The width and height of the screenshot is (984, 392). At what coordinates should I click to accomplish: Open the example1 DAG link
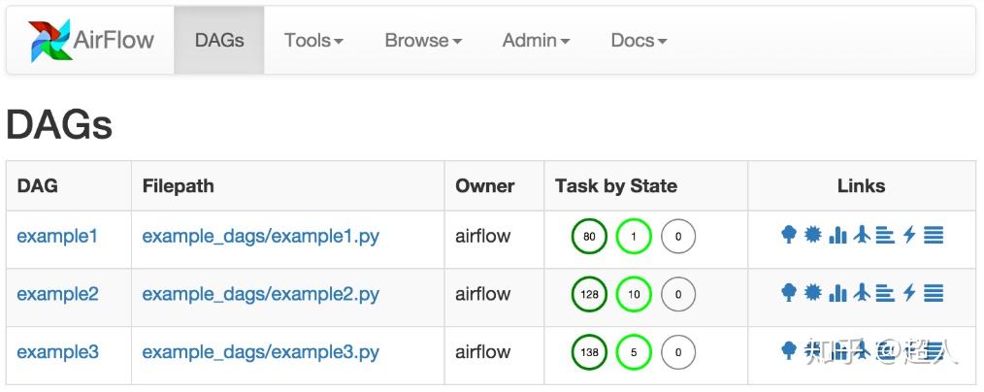pyautogui.click(x=57, y=236)
